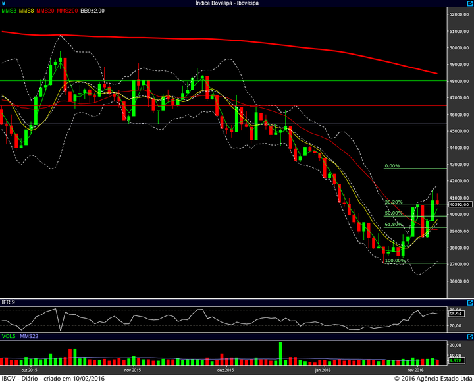
Task: Click the © 2016 Agência Estado Ltda text
Action: (433, 379)
